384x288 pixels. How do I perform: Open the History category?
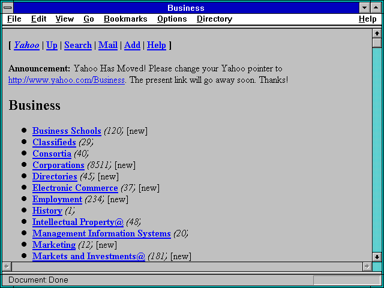pyautogui.click(x=47, y=211)
